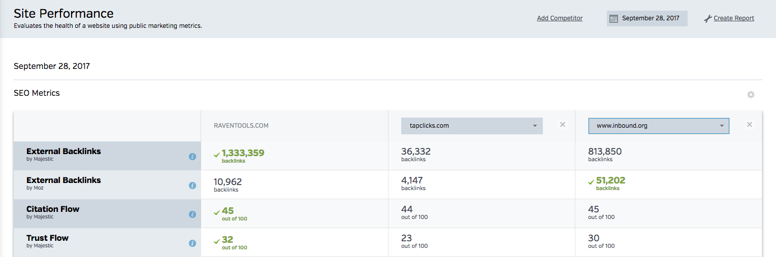Show info for External Backlinks by Moz
Image resolution: width=776 pixels, height=257 pixels.
point(192,186)
